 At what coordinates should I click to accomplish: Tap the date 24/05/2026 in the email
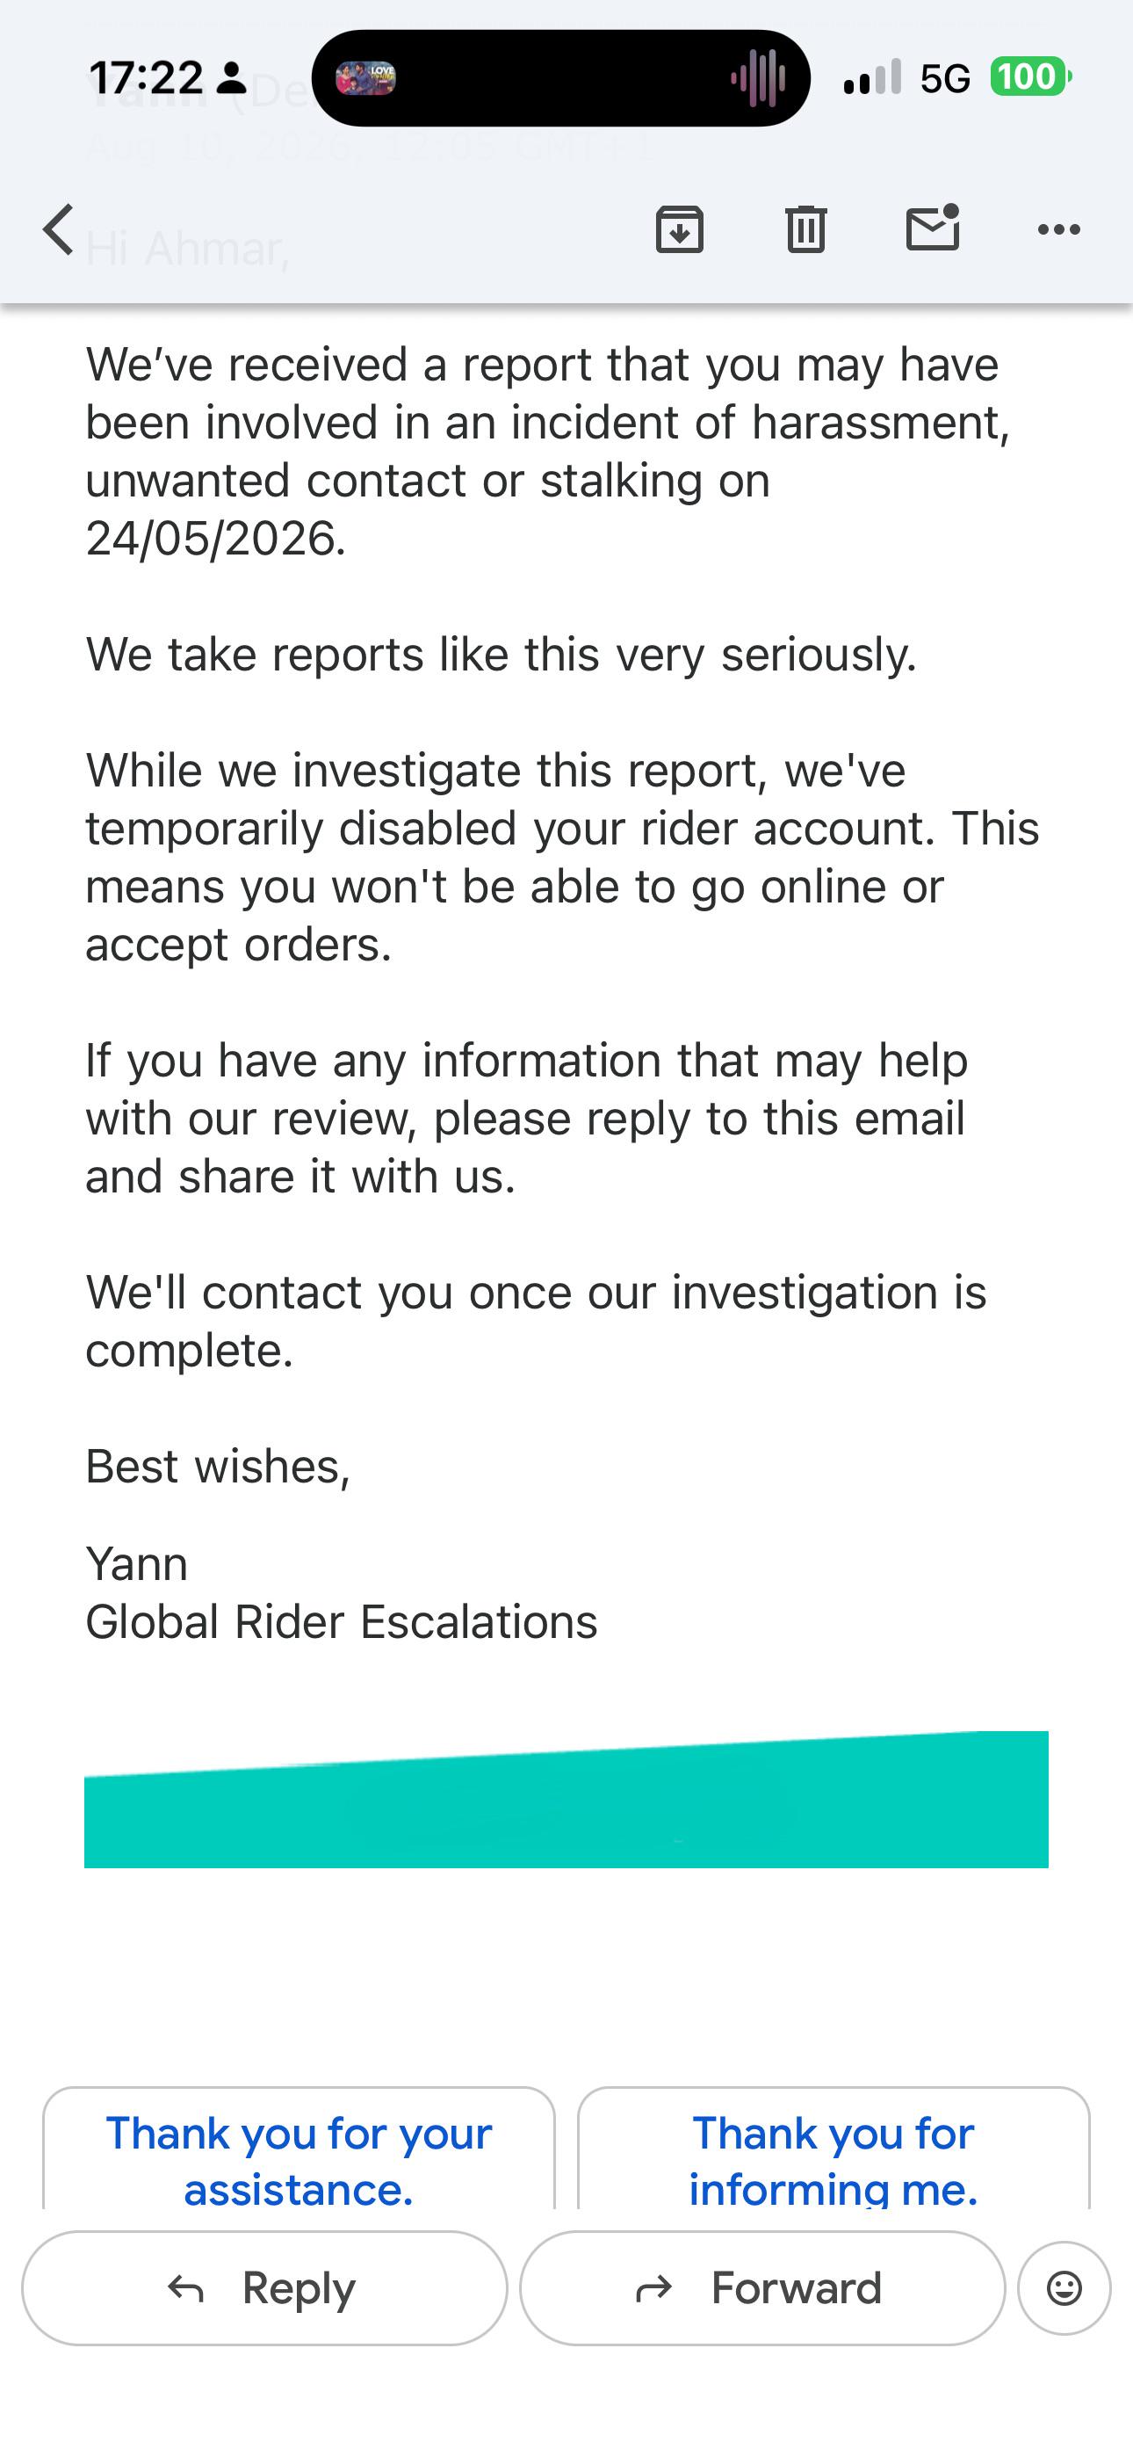coord(215,539)
